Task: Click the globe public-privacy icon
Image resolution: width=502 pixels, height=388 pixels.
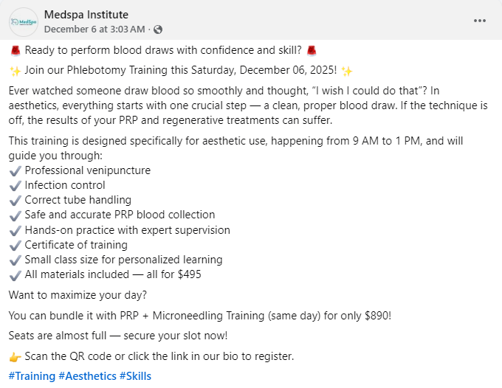Action: click(157, 30)
